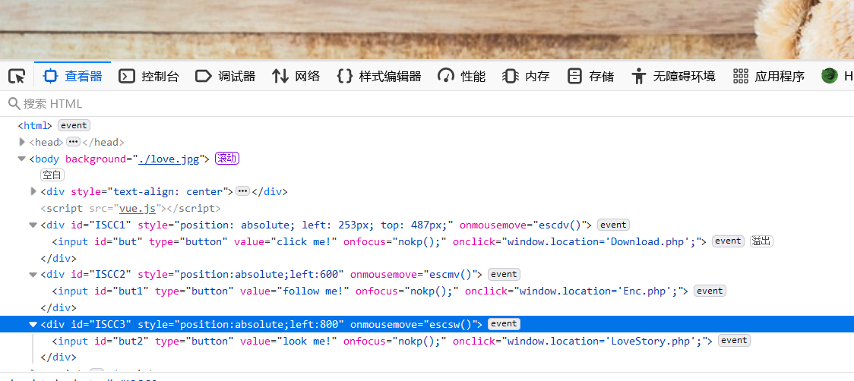The width and height of the screenshot is (854, 381).
Task: Click the ellipsis badge inside head element
Action: pyautogui.click(x=73, y=142)
